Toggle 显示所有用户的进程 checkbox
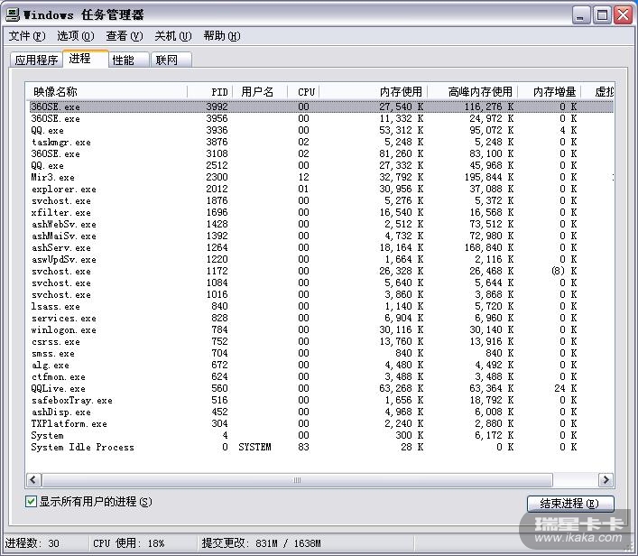This screenshot has height=556, width=638. (31, 502)
